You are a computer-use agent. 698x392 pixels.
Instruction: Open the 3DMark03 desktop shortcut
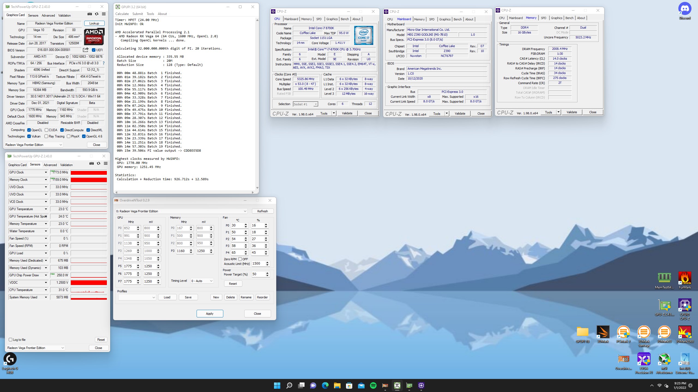(x=664, y=335)
